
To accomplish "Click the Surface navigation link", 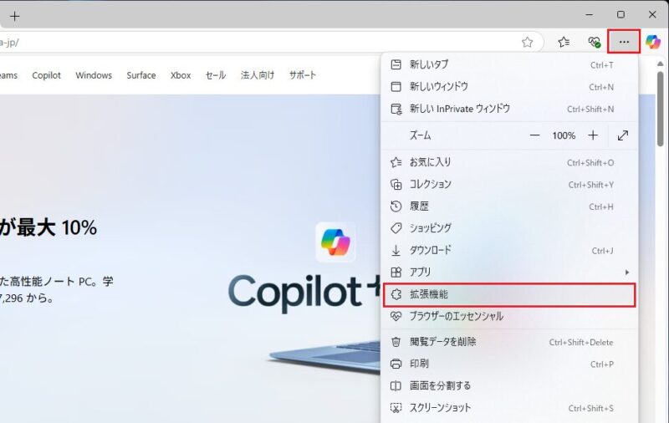I will tap(141, 75).
